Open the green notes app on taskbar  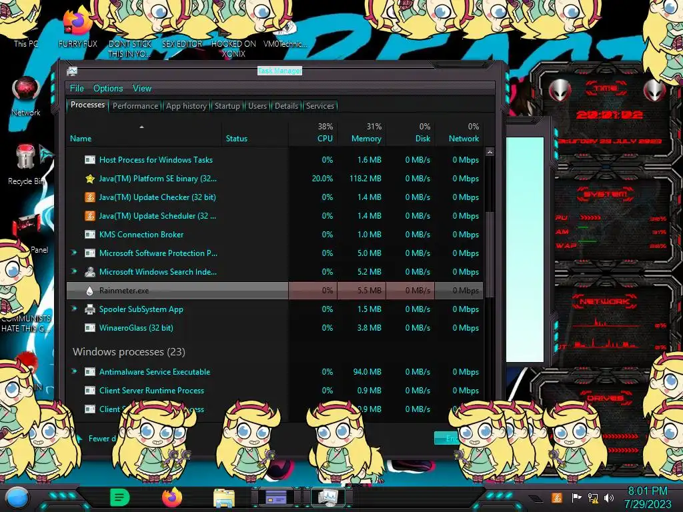tap(120, 497)
